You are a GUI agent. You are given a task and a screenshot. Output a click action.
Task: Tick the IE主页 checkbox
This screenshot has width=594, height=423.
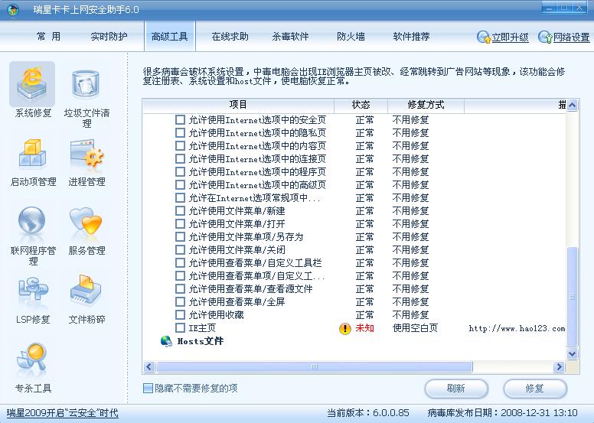point(181,328)
